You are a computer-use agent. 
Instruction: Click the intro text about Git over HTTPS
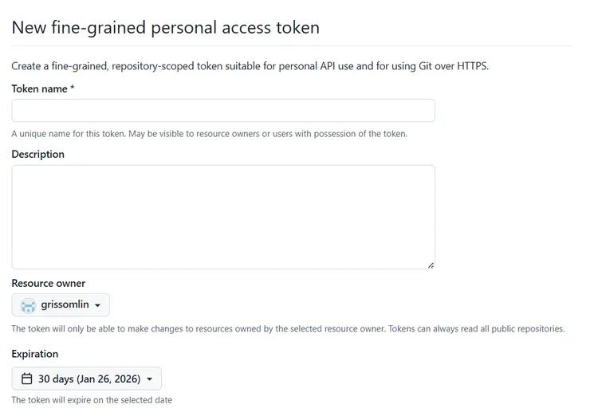coord(250,66)
